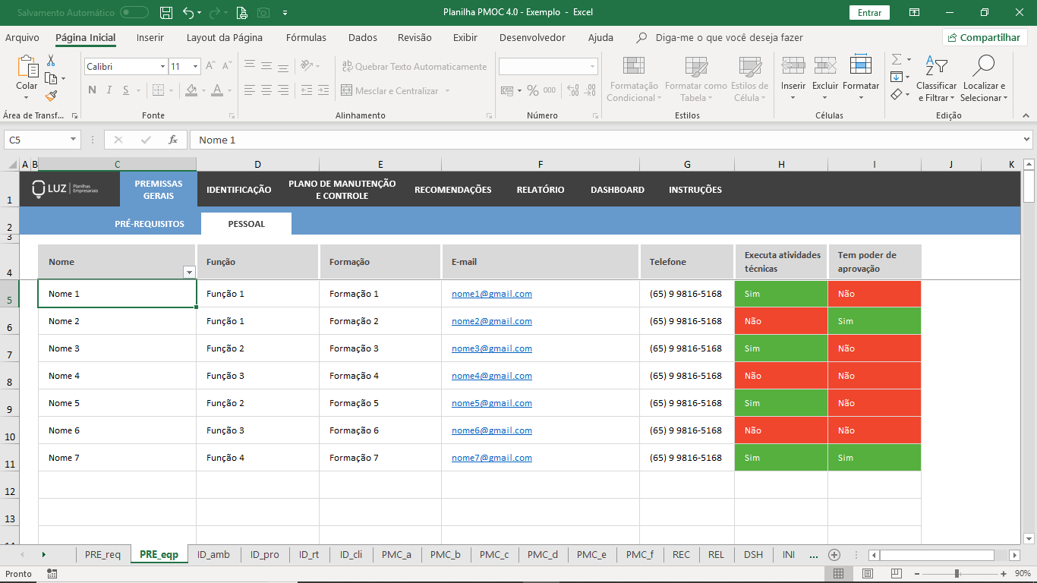Open the font name dropdown showing Calibri
This screenshot has height=583, width=1037.
(162, 67)
